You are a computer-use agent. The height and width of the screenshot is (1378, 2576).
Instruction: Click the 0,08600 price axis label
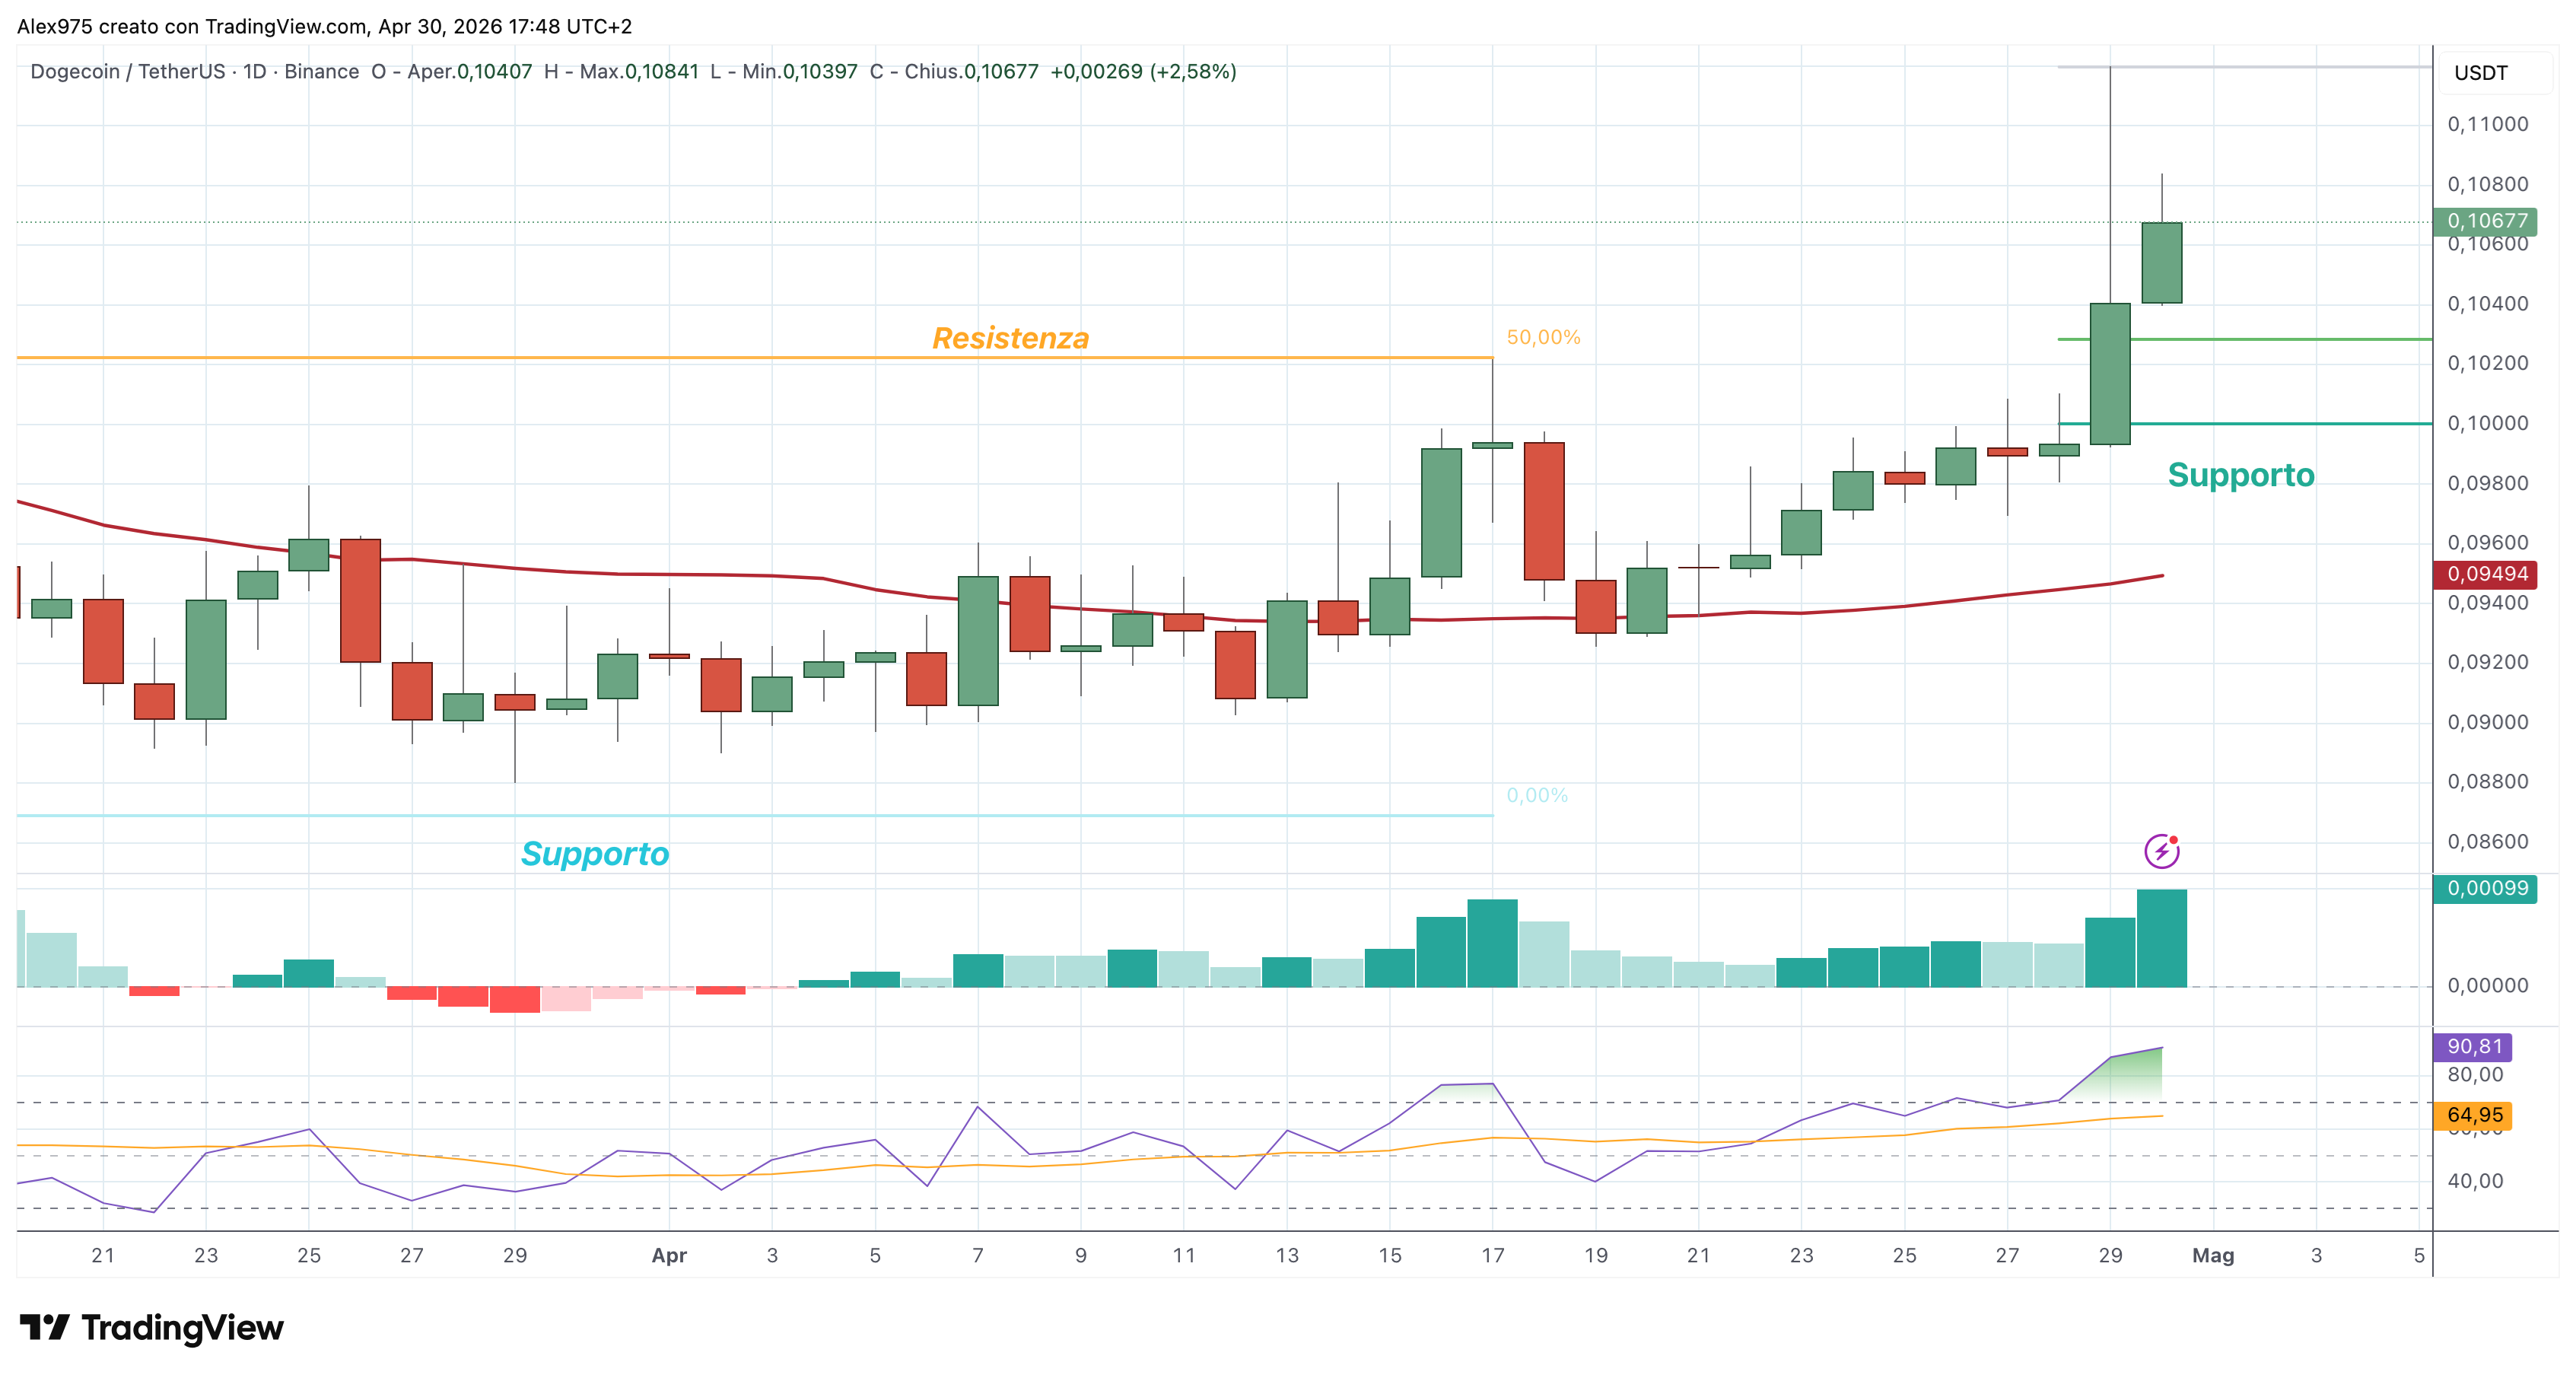[2487, 842]
